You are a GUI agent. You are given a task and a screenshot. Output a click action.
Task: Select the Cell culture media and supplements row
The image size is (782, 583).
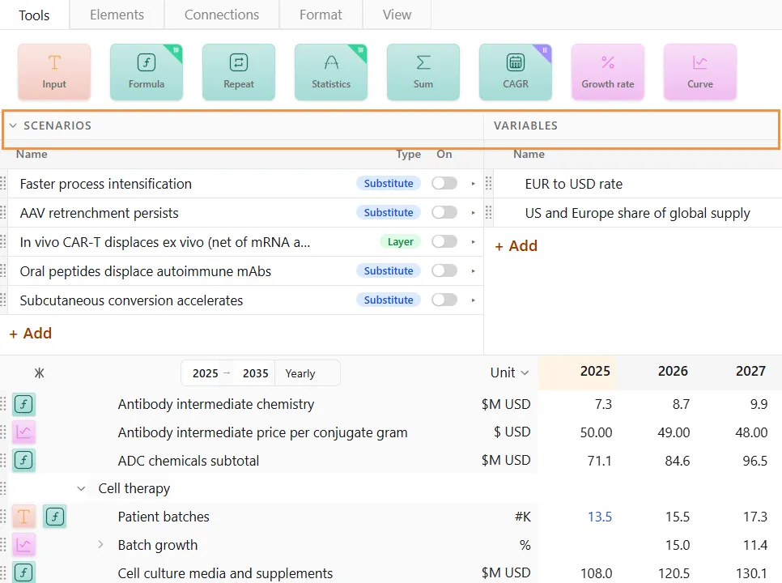click(x=225, y=573)
